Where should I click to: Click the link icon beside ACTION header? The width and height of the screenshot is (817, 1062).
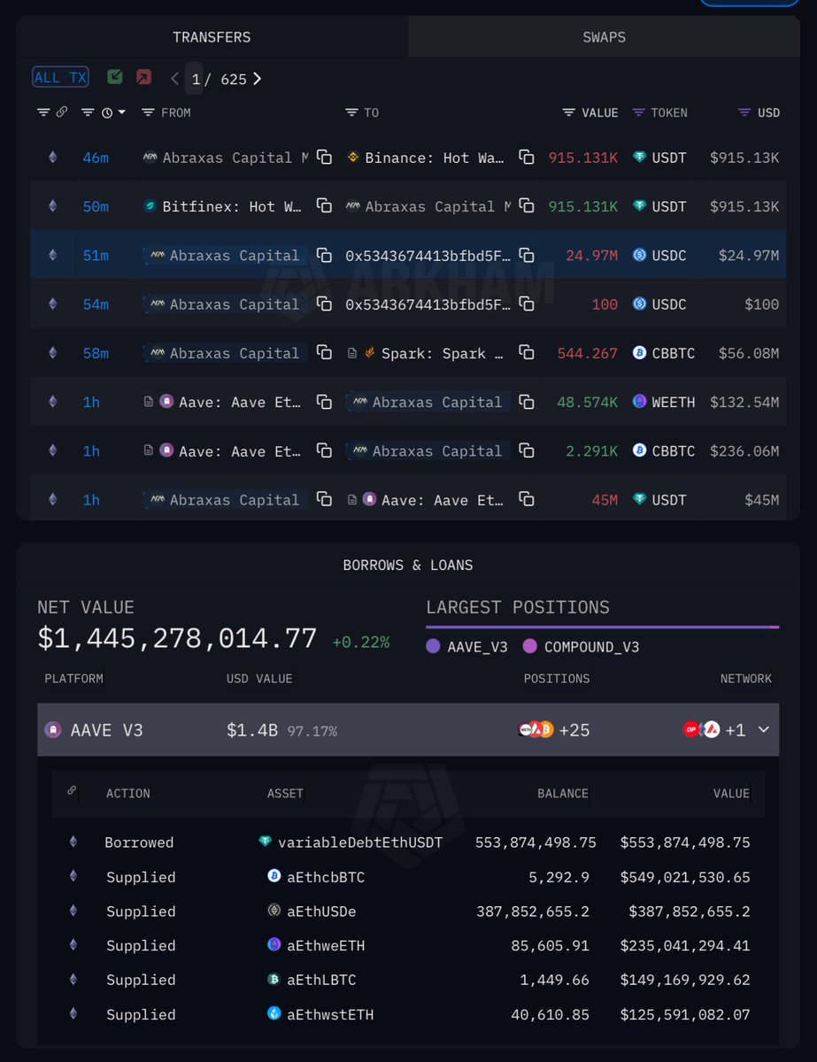73,791
